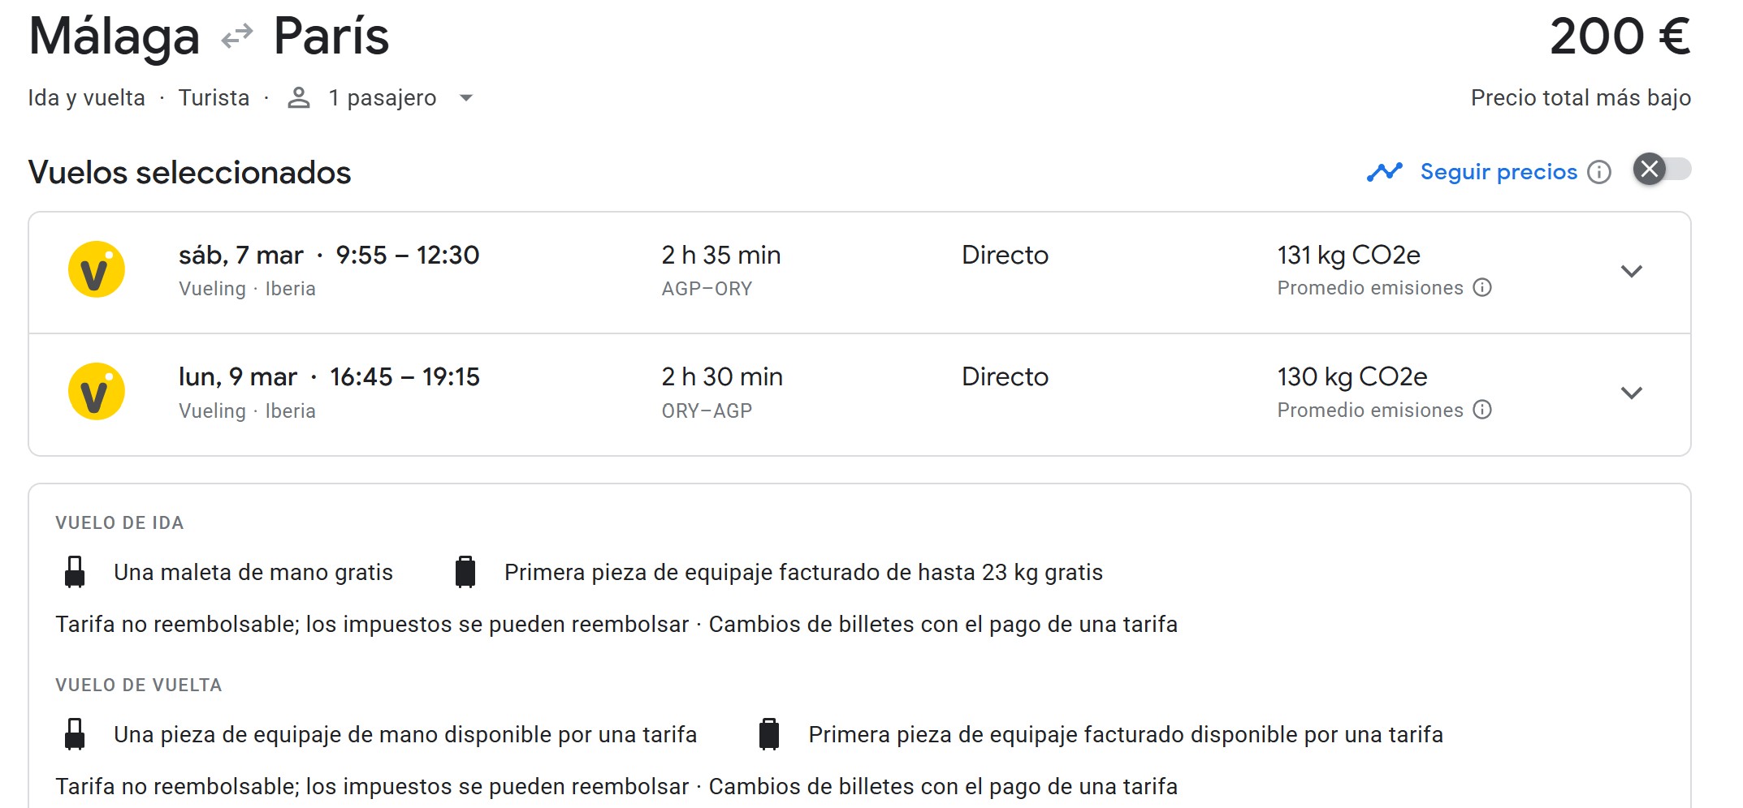
Task: Enable the Seguir precios toggle
Action: tap(1661, 170)
